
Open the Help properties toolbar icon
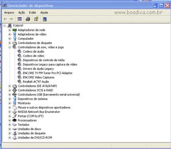[x=36, y=19]
